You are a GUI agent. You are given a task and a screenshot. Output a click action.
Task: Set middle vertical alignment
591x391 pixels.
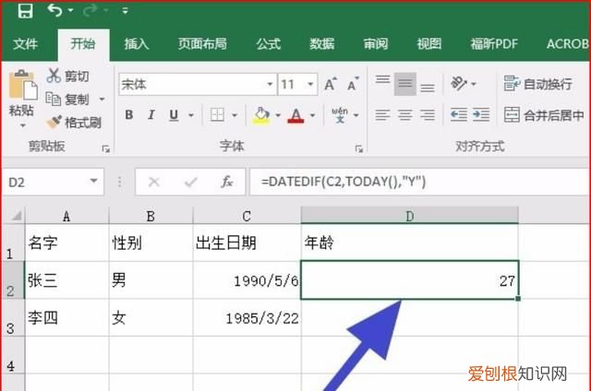point(405,84)
